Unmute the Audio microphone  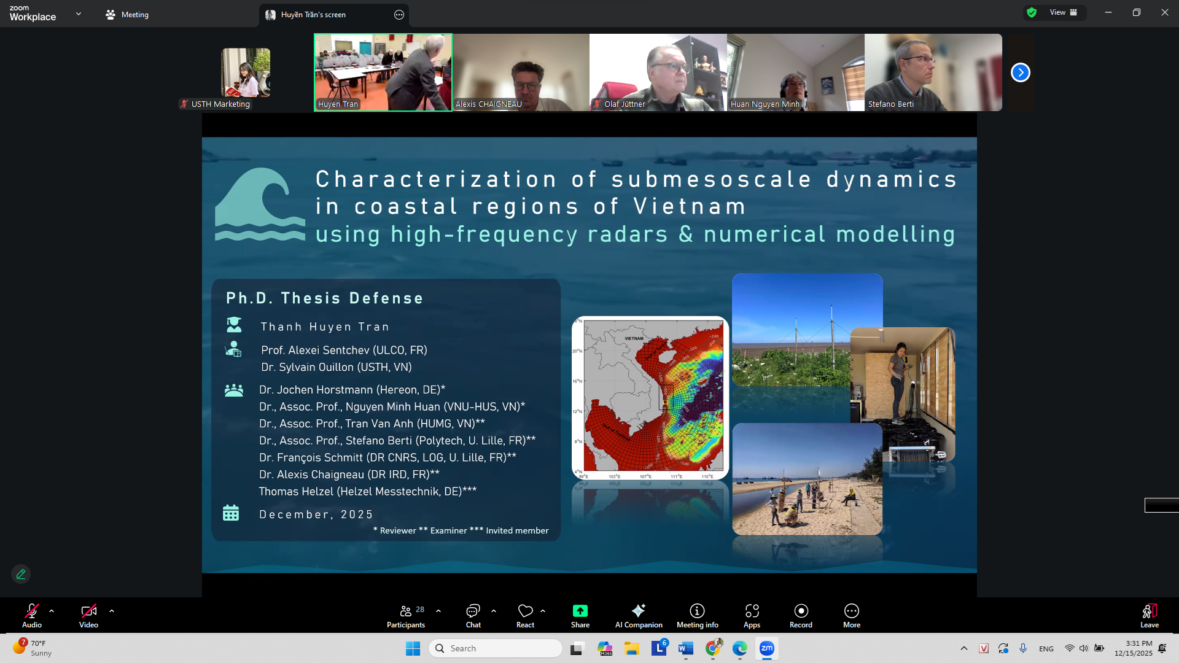(32, 616)
